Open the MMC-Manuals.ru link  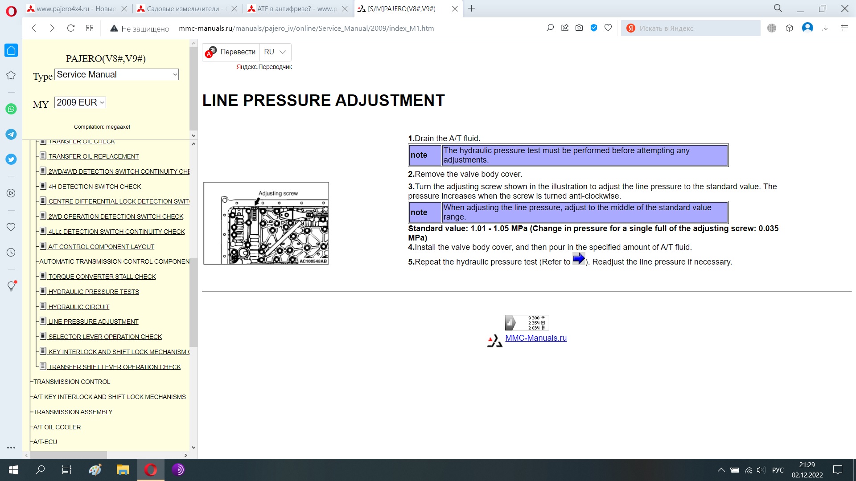[x=535, y=338]
